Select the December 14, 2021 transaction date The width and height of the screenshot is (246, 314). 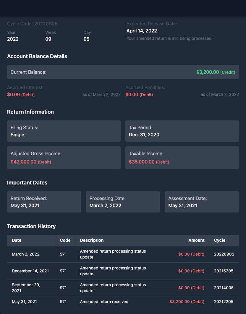[x=30, y=271]
